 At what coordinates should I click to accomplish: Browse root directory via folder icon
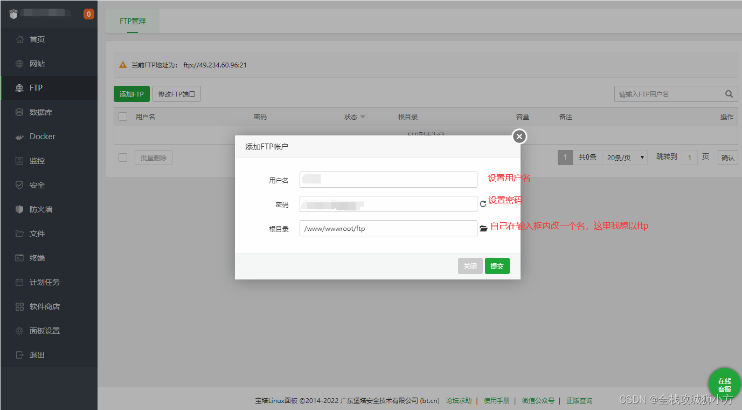pos(483,229)
